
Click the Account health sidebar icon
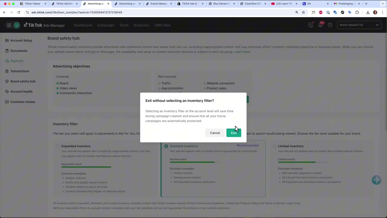7,91
